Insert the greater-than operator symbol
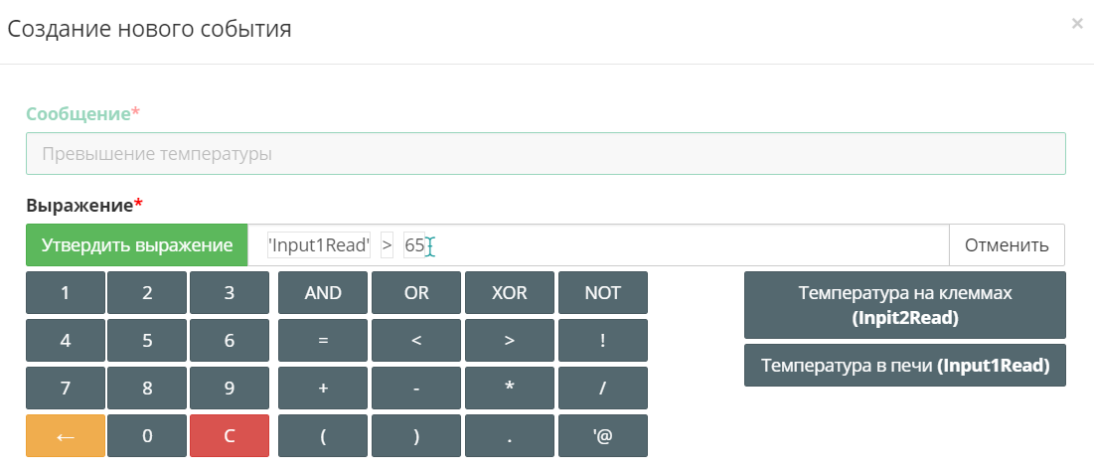The width and height of the screenshot is (1094, 472). pos(510,340)
